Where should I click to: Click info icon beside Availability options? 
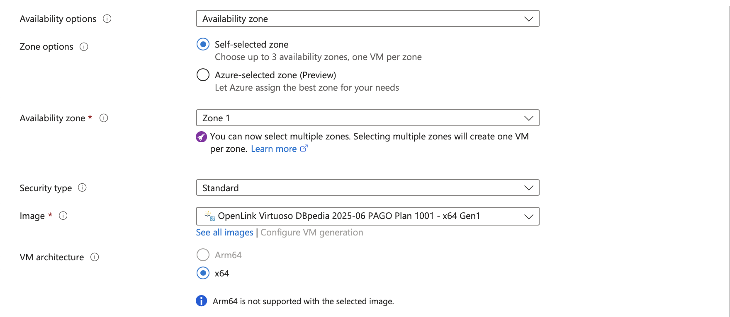click(107, 19)
